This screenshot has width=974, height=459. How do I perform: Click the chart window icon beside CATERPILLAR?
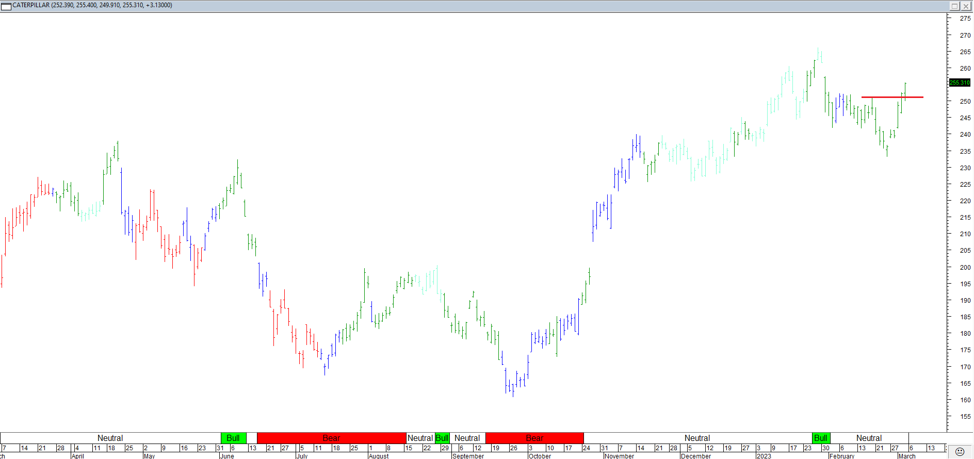(6, 6)
